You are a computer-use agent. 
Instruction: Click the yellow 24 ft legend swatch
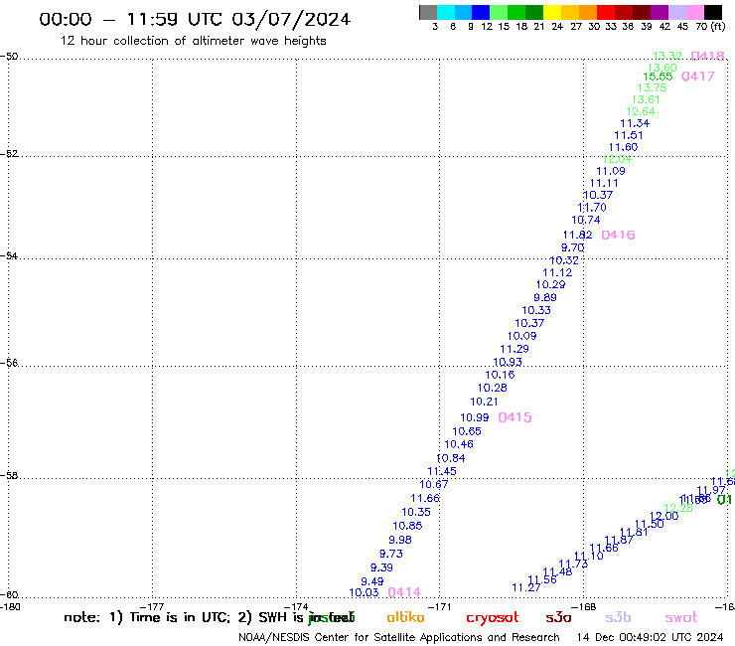pyautogui.click(x=552, y=13)
